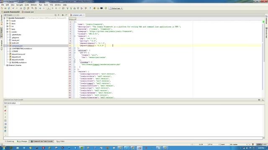Click the Undo toolbar icon
The width and height of the screenshot is (268, 150).
[13, 8]
